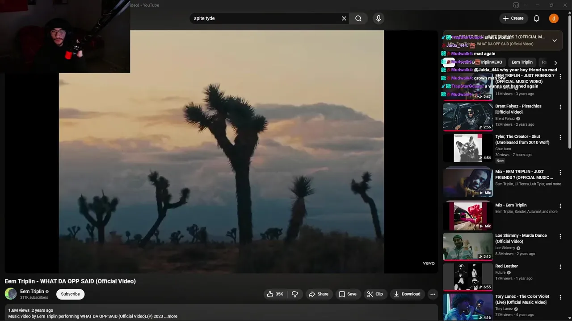
Task: Open 'Red Leather' title link
Action: (x=506, y=266)
